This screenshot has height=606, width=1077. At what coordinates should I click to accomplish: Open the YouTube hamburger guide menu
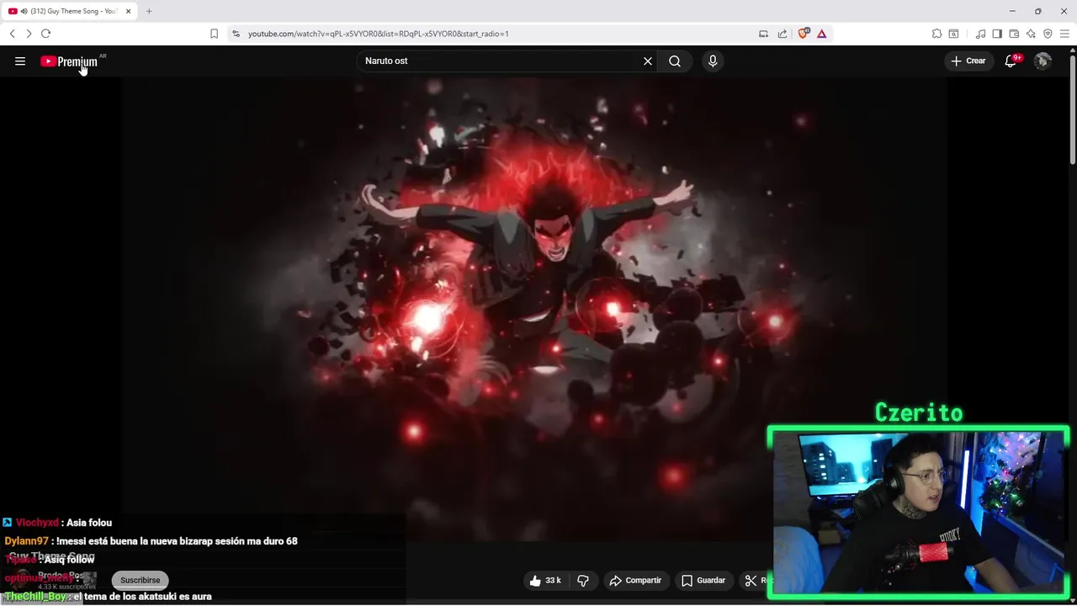[x=20, y=61]
